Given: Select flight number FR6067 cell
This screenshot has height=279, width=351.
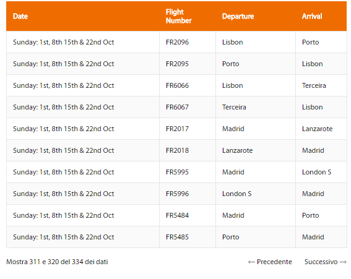Looking at the screenshot, I should (188, 107).
